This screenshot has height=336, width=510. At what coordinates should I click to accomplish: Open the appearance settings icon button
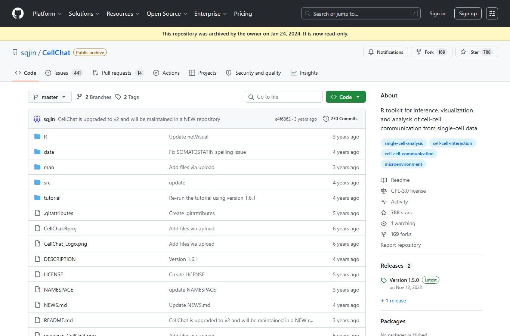[x=492, y=13]
